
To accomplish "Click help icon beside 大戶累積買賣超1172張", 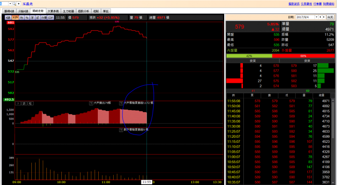I will 121,103.
